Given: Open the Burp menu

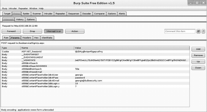Looking at the screenshot, I should pyautogui.click(x=5, y=9).
